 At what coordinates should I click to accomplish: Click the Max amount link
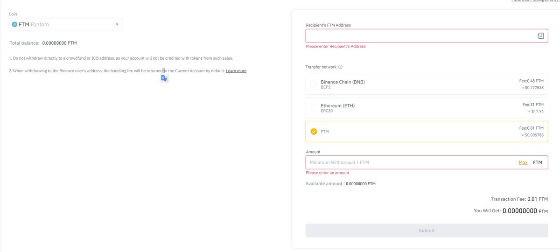point(523,162)
